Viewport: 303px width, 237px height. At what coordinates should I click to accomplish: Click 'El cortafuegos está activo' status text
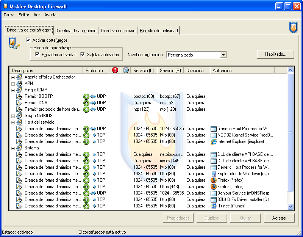click(102, 232)
